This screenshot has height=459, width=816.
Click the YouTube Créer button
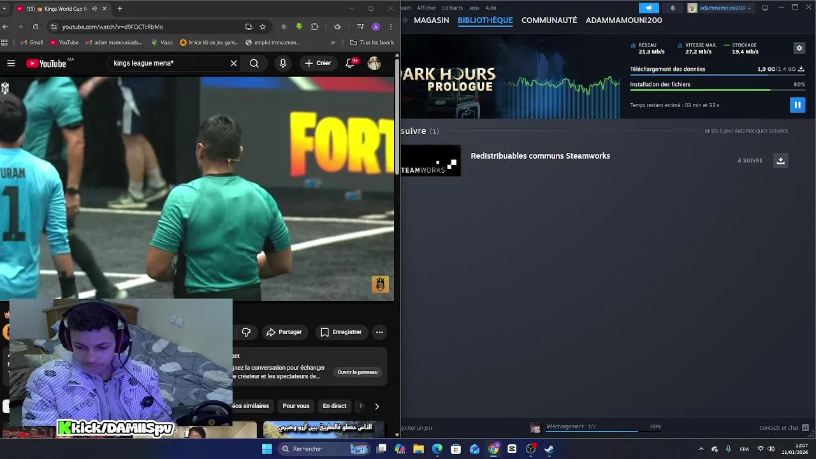pos(318,63)
